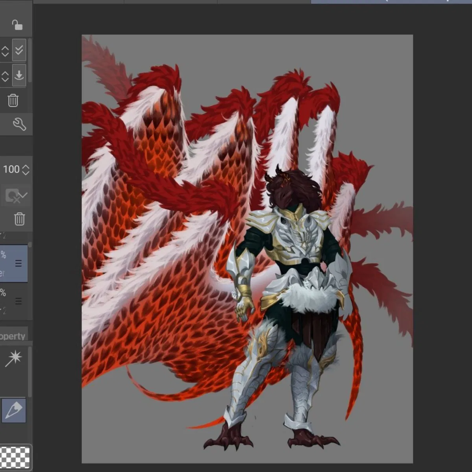Click the 100 opacity value field

[x=11, y=170]
